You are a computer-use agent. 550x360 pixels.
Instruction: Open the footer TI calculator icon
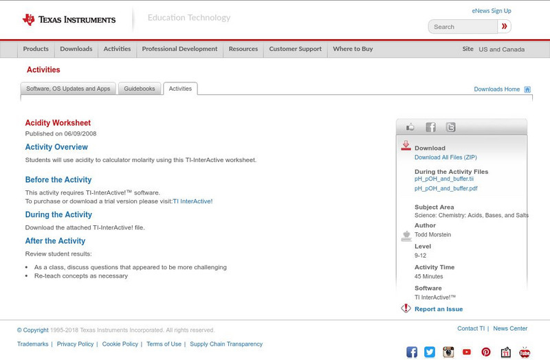(x=505, y=352)
